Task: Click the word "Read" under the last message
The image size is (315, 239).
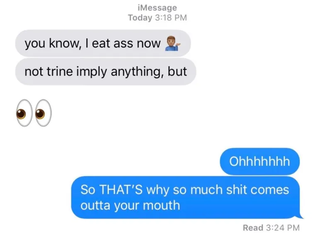Action: pos(253,228)
